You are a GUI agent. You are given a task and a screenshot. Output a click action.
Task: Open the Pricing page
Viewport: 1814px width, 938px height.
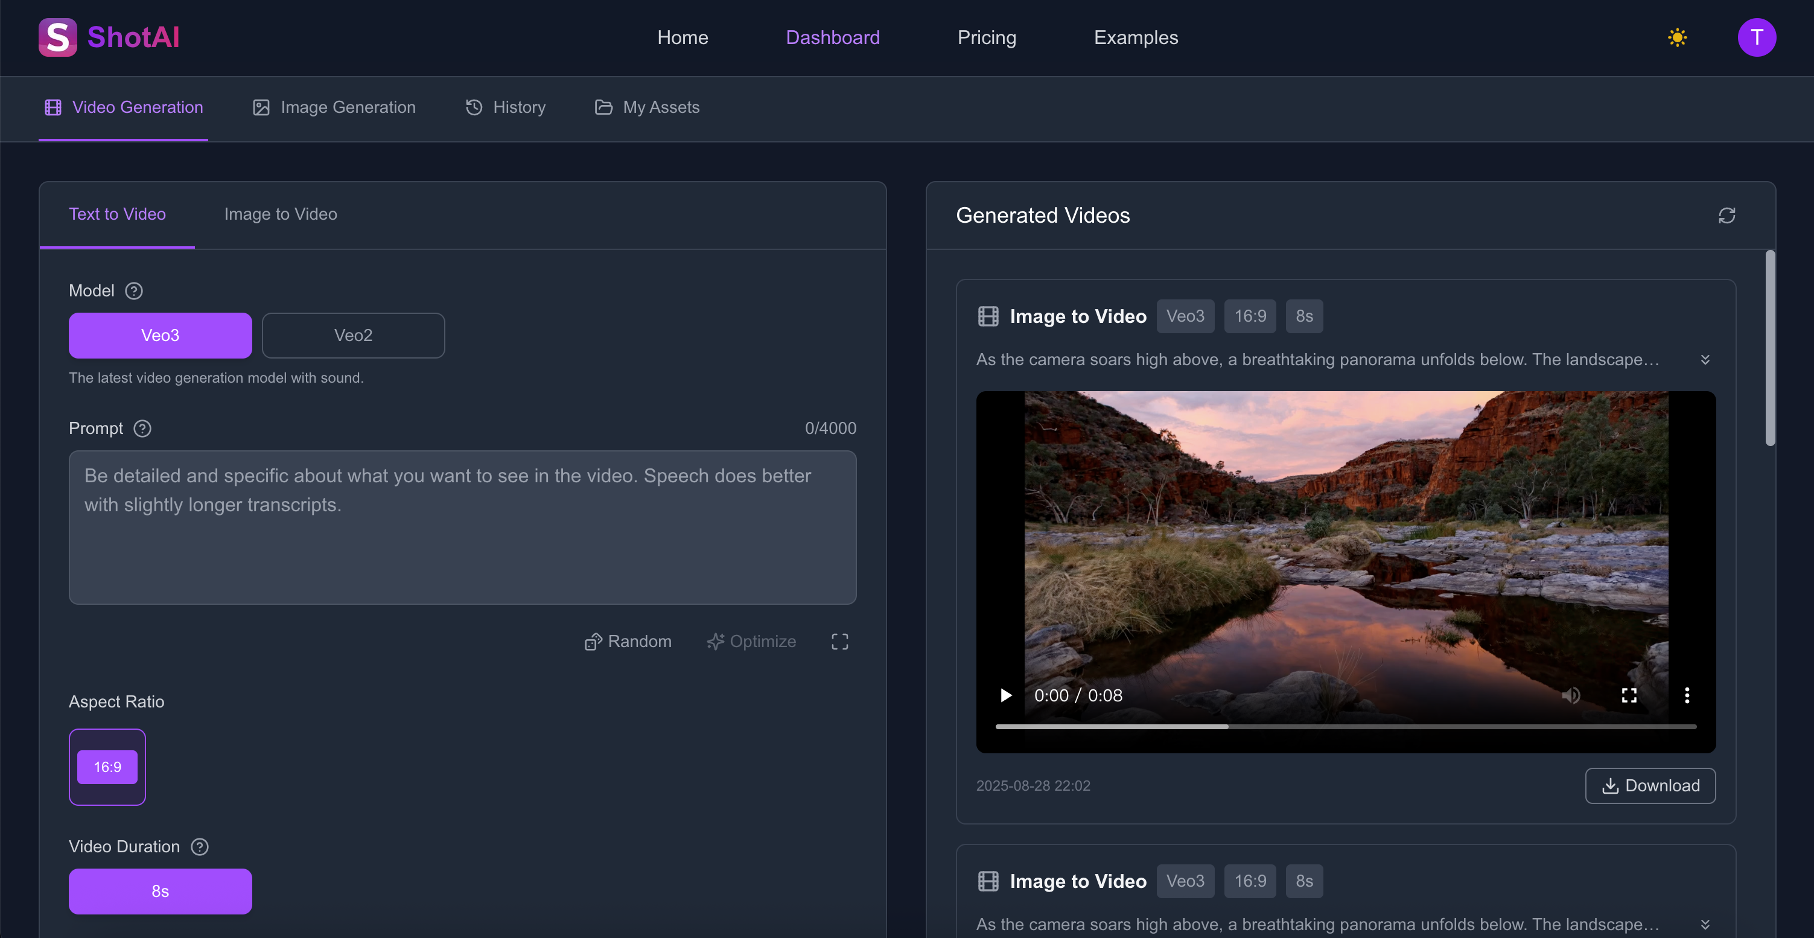pyautogui.click(x=987, y=37)
